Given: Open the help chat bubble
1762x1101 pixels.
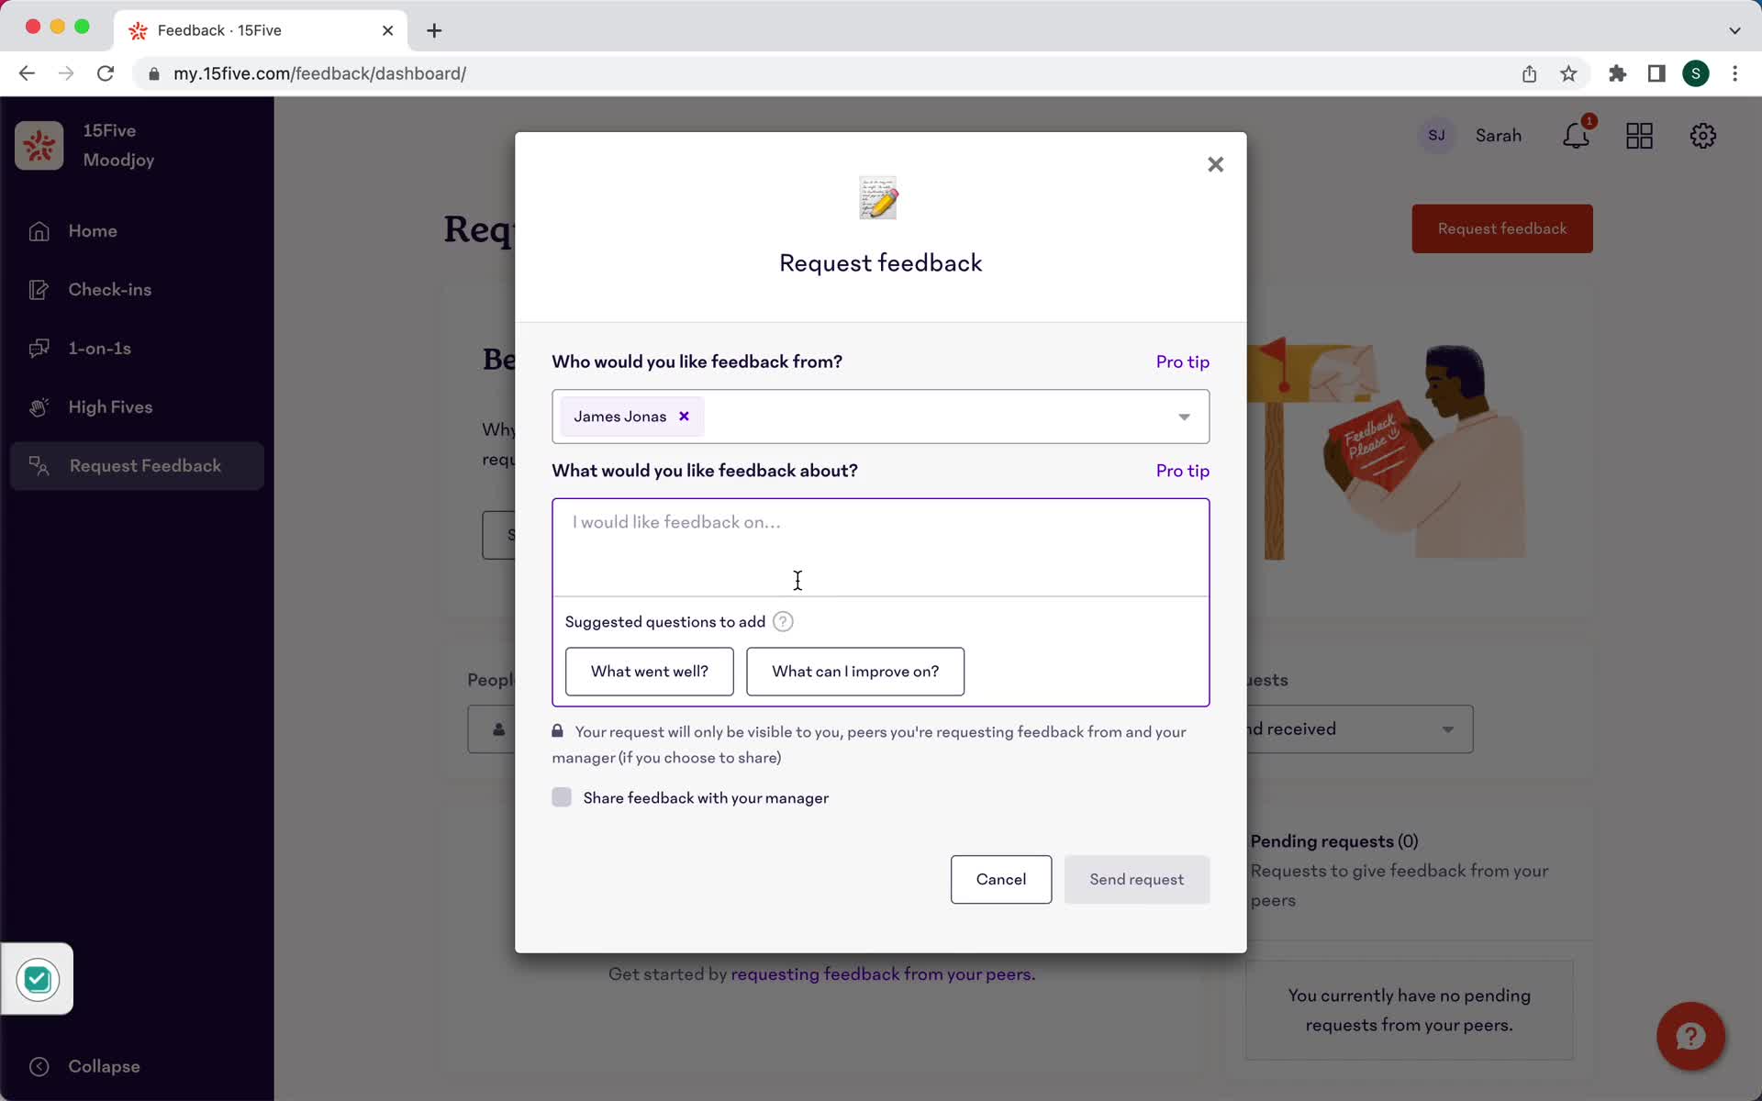Looking at the screenshot, I should (x=1690, y=1036).
